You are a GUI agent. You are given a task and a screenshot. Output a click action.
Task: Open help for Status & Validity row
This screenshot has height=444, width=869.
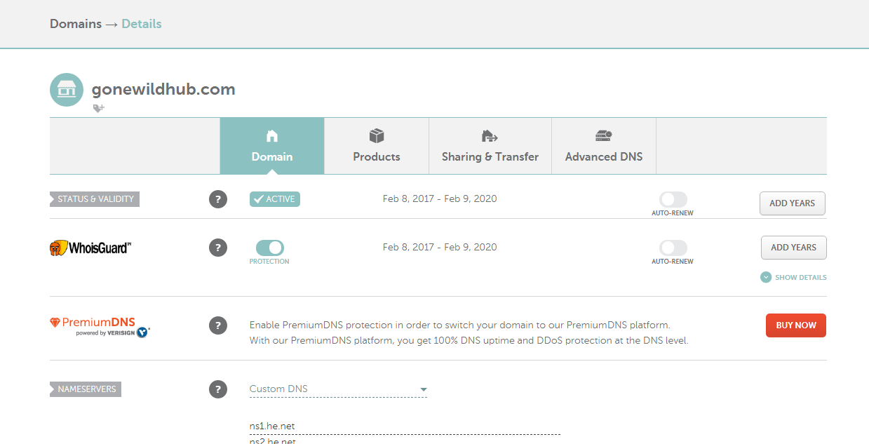pos(218,199)
